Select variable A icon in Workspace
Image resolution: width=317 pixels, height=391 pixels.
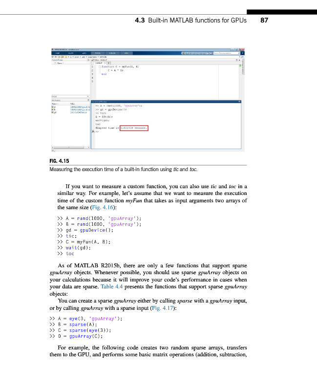[x=53, y=106]
